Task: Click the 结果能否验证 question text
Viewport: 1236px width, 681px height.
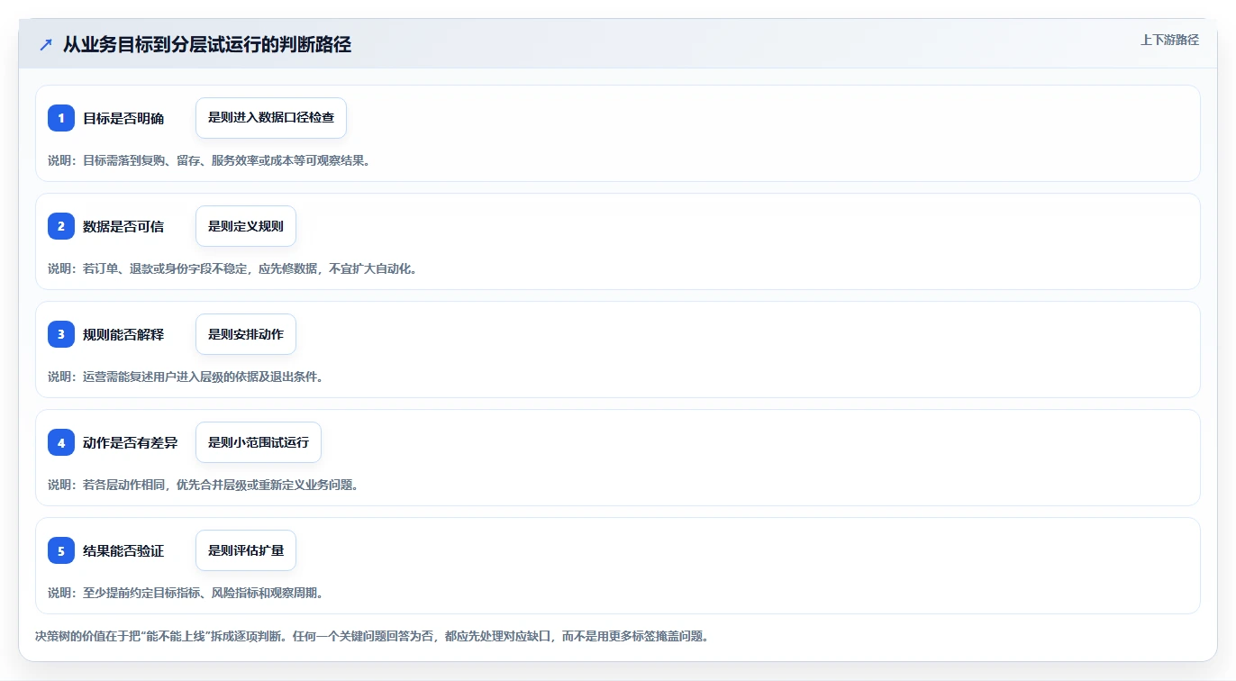Action: click(123, 550)
